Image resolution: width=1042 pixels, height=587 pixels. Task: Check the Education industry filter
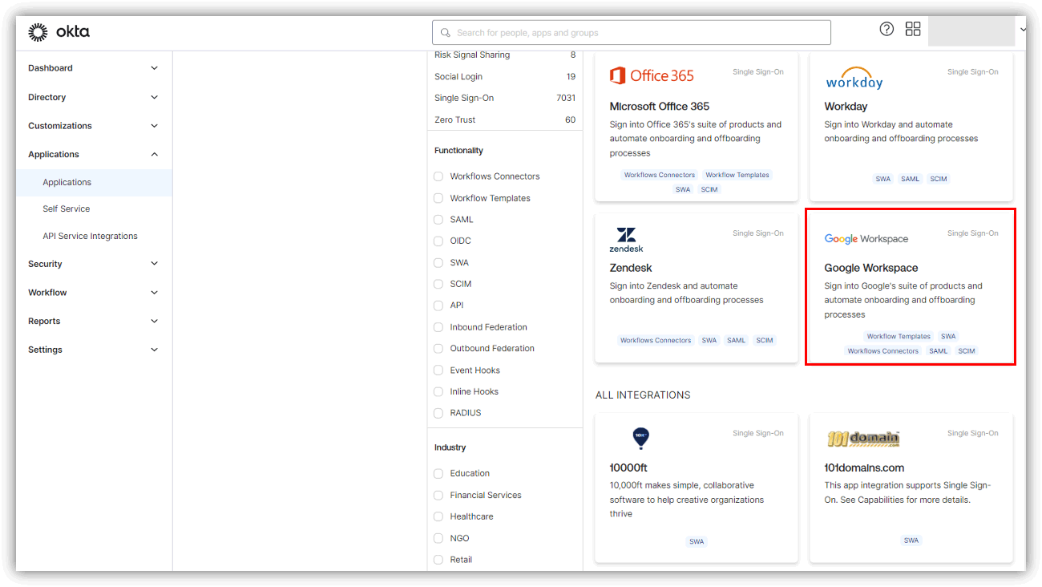pyautogui.click(x=438, y=473)
